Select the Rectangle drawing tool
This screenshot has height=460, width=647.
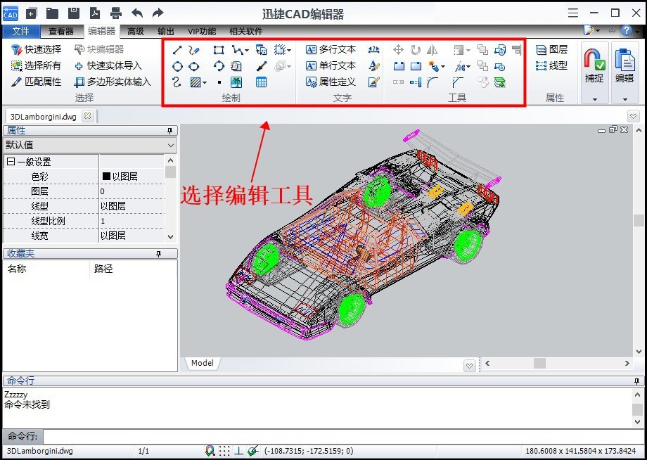(x=219, y=50)
